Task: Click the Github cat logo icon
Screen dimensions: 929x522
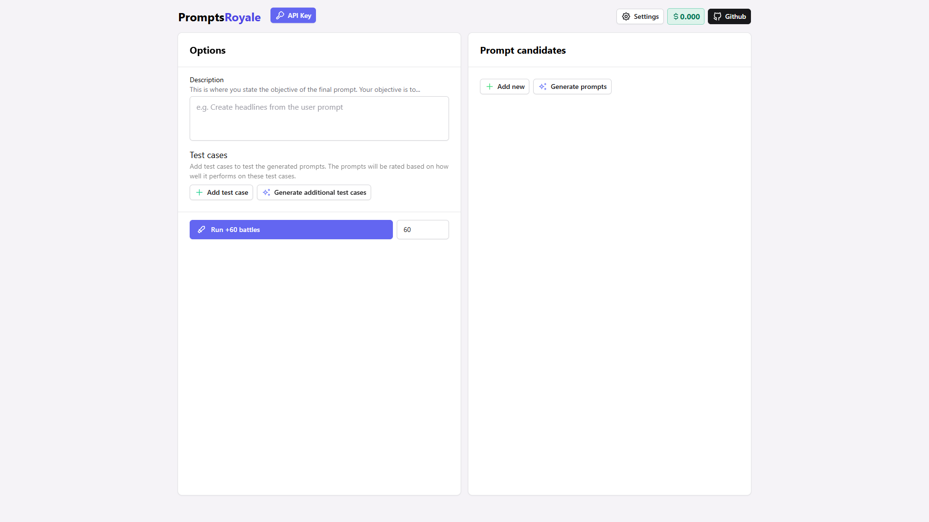Action: [718, 16]
